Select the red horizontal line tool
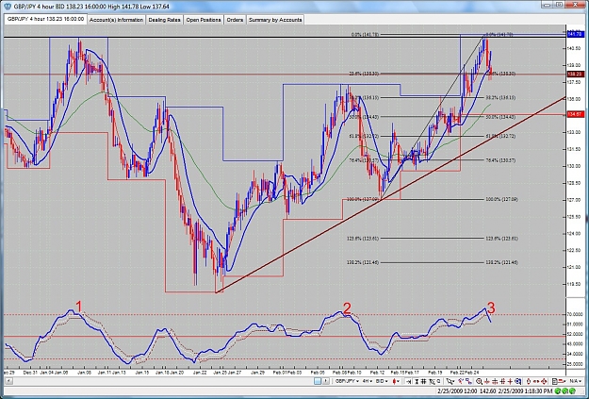This screenshot has height=399, width=589. coord(495,381)
